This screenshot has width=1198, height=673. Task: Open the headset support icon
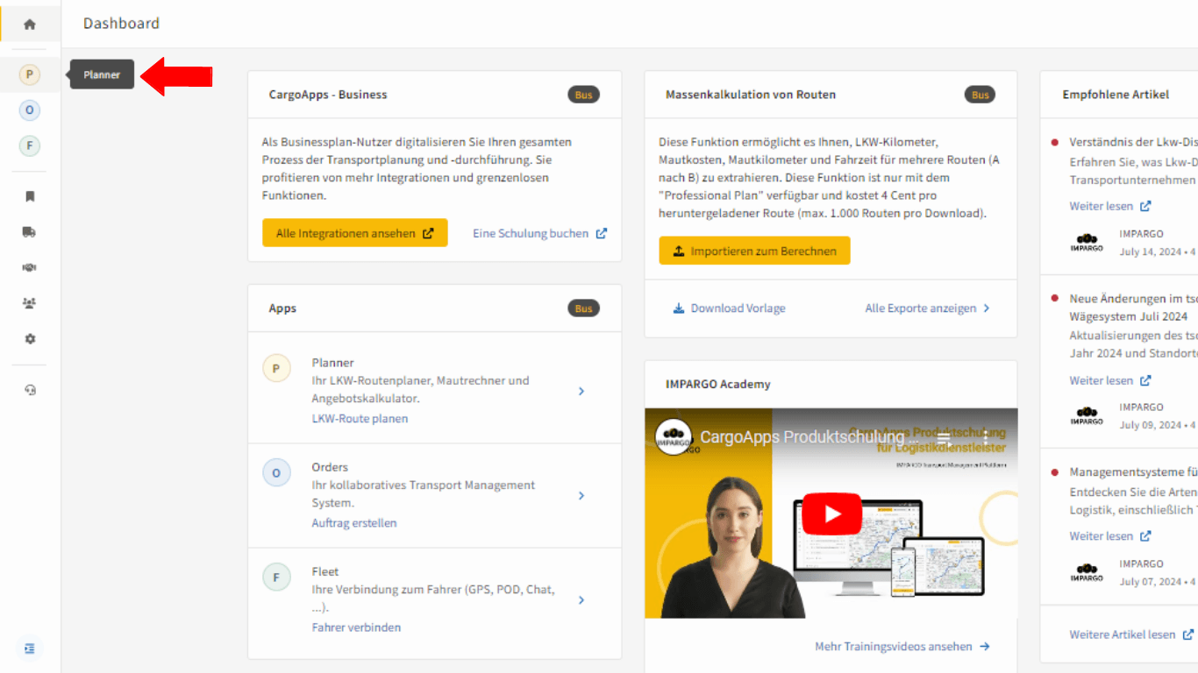click(x=30, y=390)
